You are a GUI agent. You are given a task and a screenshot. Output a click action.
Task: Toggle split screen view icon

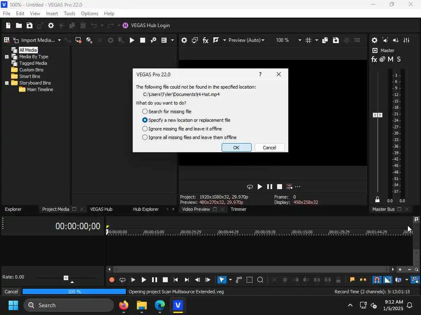point(216,40)
